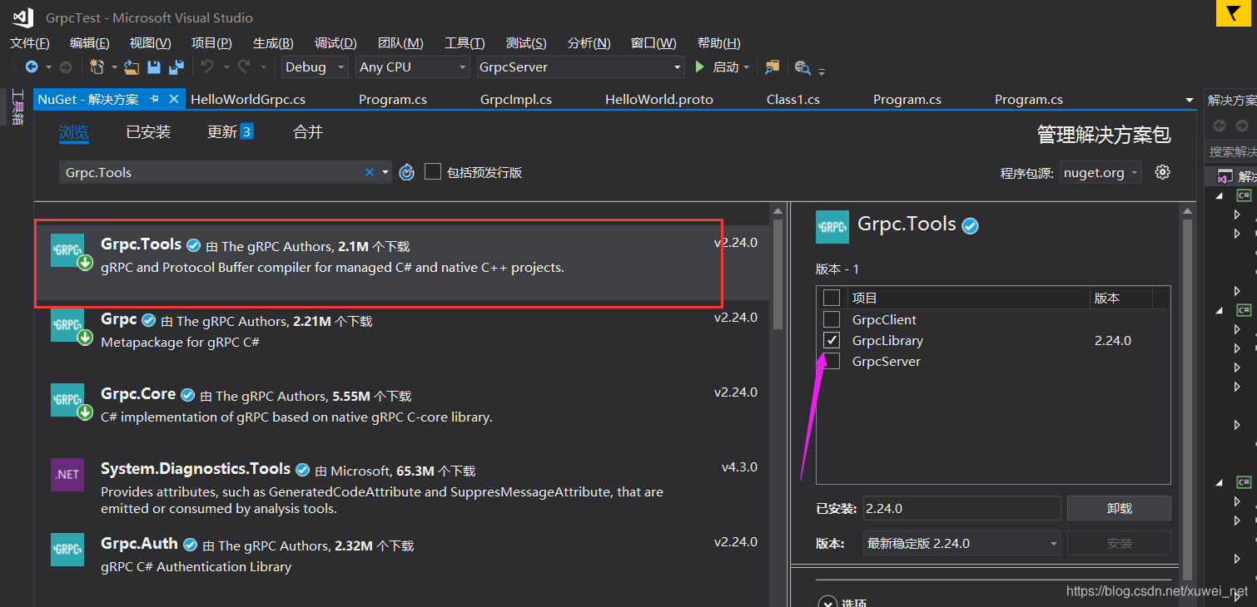
Task: Click the greyed-out 安装 install button
Action: [1119, 543]
